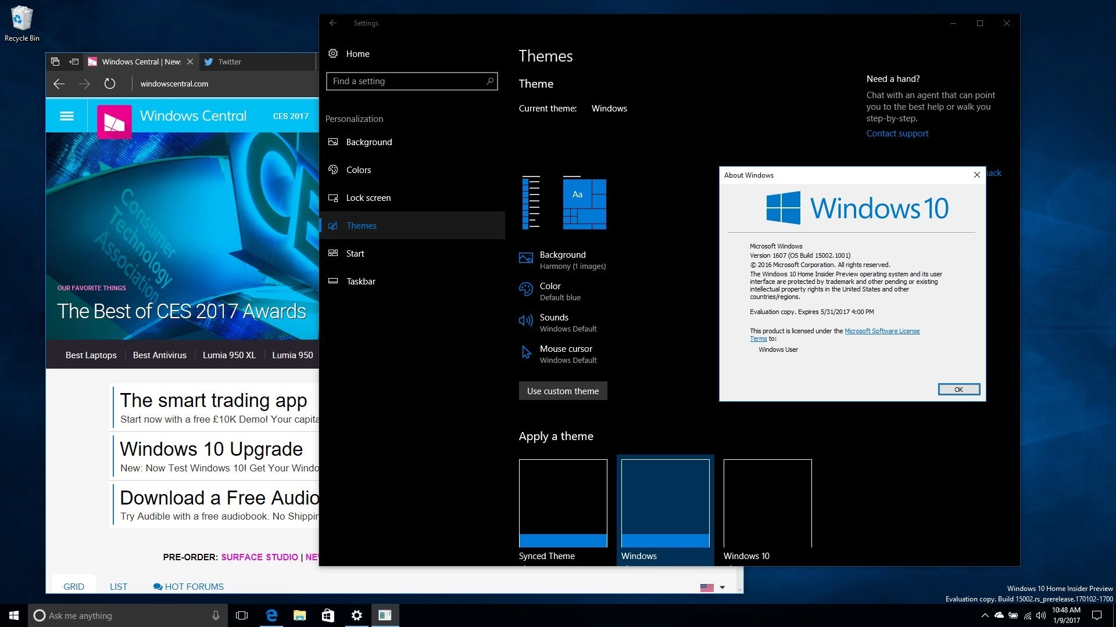Go to Taskbar personalization settings
1116x627 pixels.
click(360, 282)
